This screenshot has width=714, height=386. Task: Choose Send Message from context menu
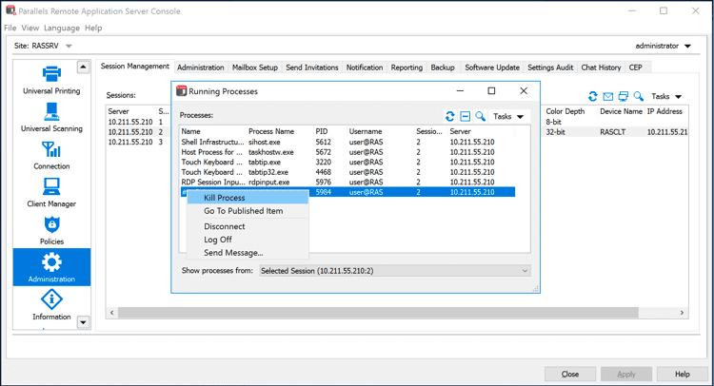coord(248,253)
